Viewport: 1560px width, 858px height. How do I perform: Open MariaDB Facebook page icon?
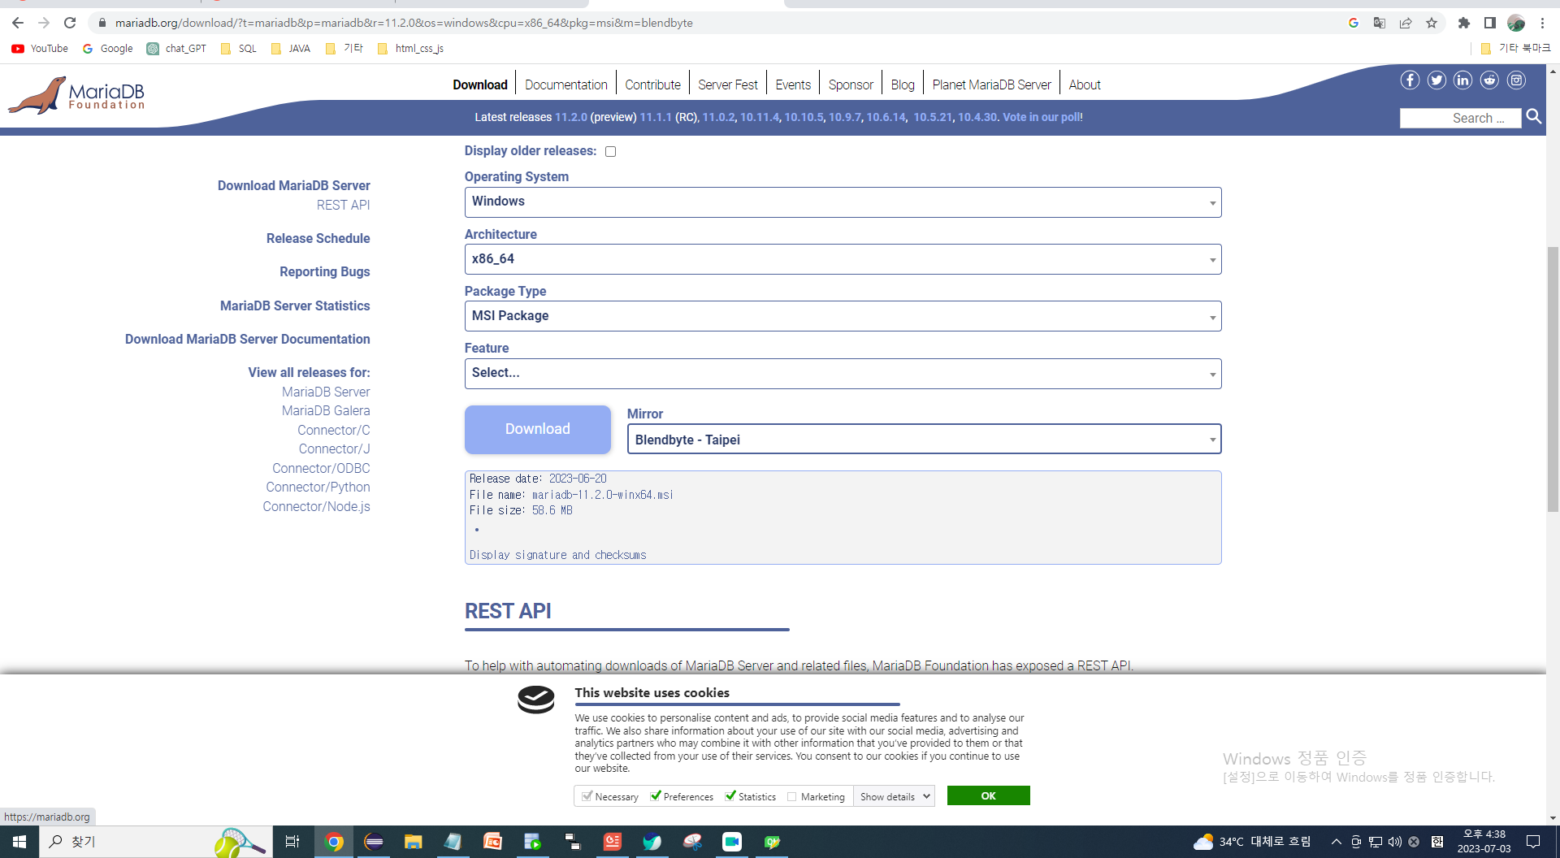[x=1410, y=80]
